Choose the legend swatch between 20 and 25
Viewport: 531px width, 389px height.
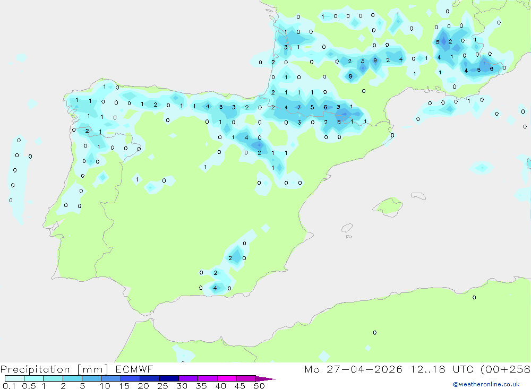click(149, 378)
